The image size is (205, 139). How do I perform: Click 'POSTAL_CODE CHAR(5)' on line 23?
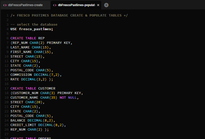tap(32, 116)
